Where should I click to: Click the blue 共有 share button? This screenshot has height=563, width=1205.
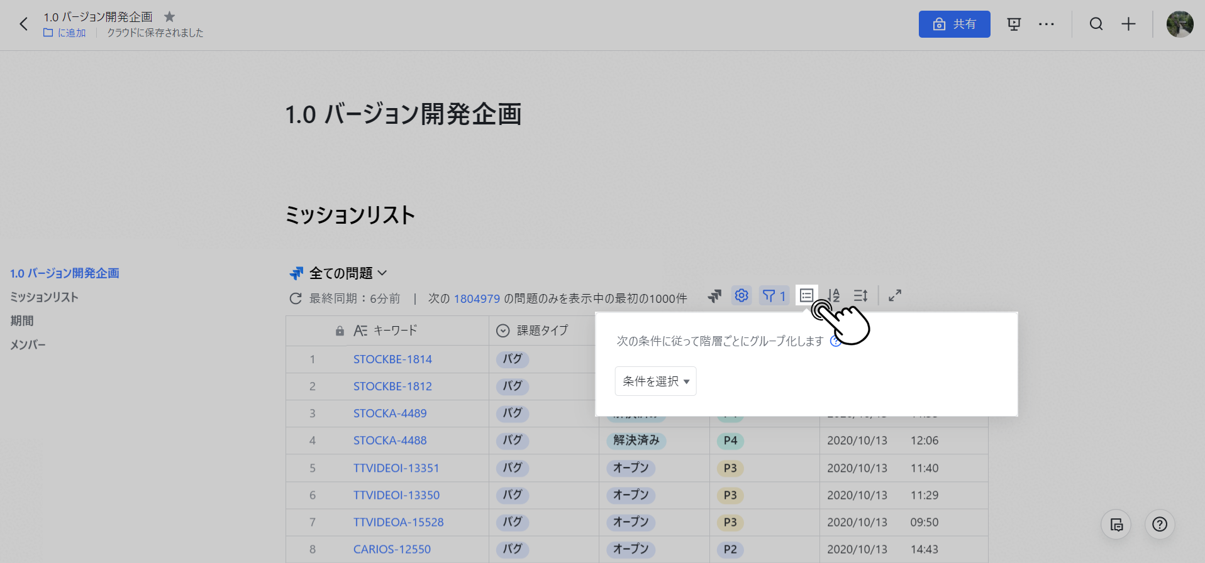tap(954, 25)
